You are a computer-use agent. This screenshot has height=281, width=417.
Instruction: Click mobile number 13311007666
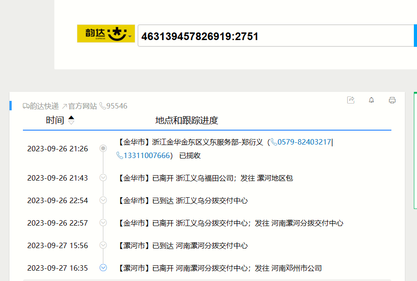point(143,155)
